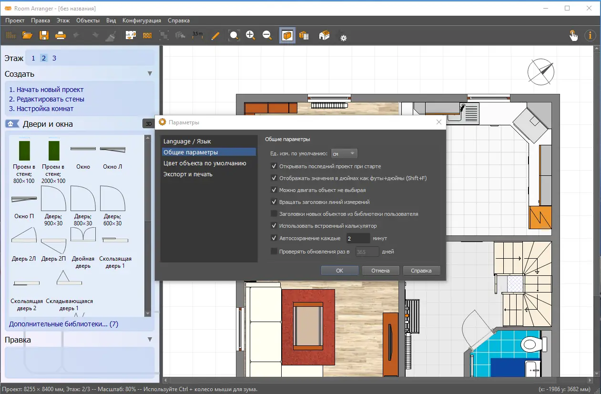Expand the 'Правка' panel section arrow
Screen dimensions: 601x394
tap(150, 340)
